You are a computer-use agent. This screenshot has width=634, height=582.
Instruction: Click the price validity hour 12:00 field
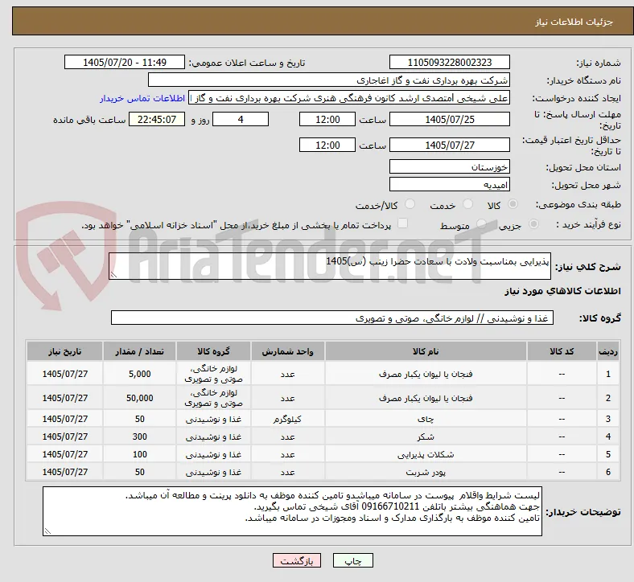pyautogui.click(x=327, y=145)
